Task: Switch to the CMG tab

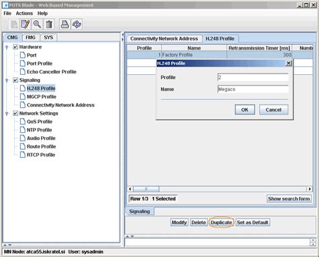Action: [12, 38]
